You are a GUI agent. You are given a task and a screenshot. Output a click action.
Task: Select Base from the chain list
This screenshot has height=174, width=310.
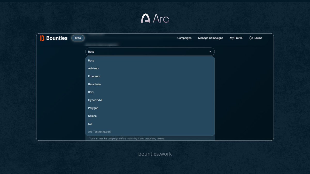coord(150,61)
